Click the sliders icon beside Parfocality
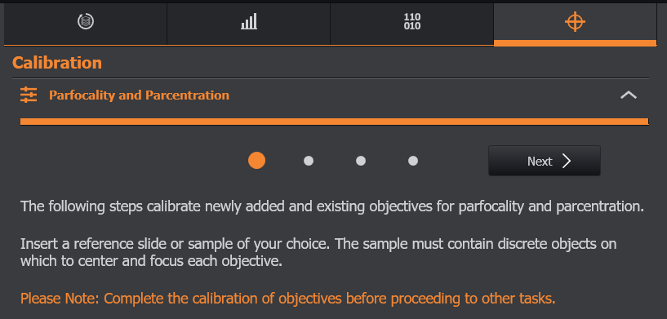The height and width of the screenshot is (319, 667). pyautogui.click(x=29, y=95)
